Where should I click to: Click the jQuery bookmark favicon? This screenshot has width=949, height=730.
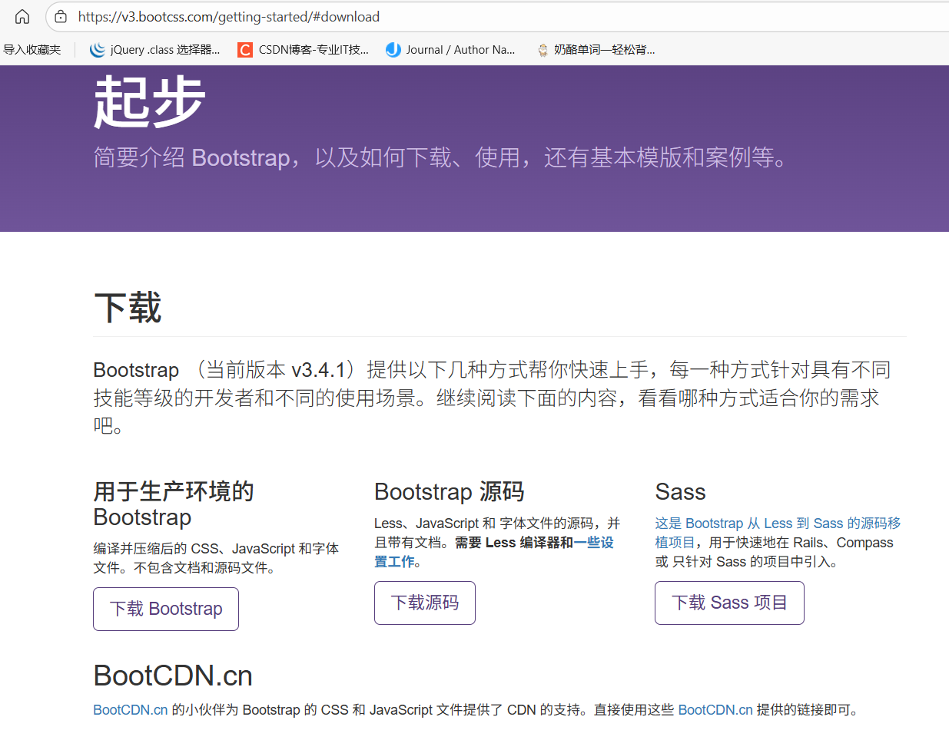tap(97, 50)
